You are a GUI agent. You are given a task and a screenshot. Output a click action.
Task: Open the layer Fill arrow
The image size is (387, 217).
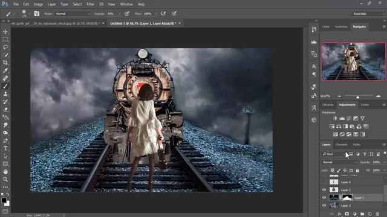(384, 170)
